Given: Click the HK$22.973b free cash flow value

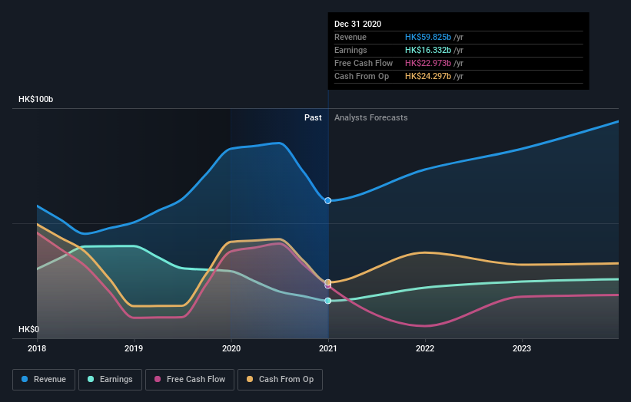Looking at the screenshot, I should [x=428, y=63].
